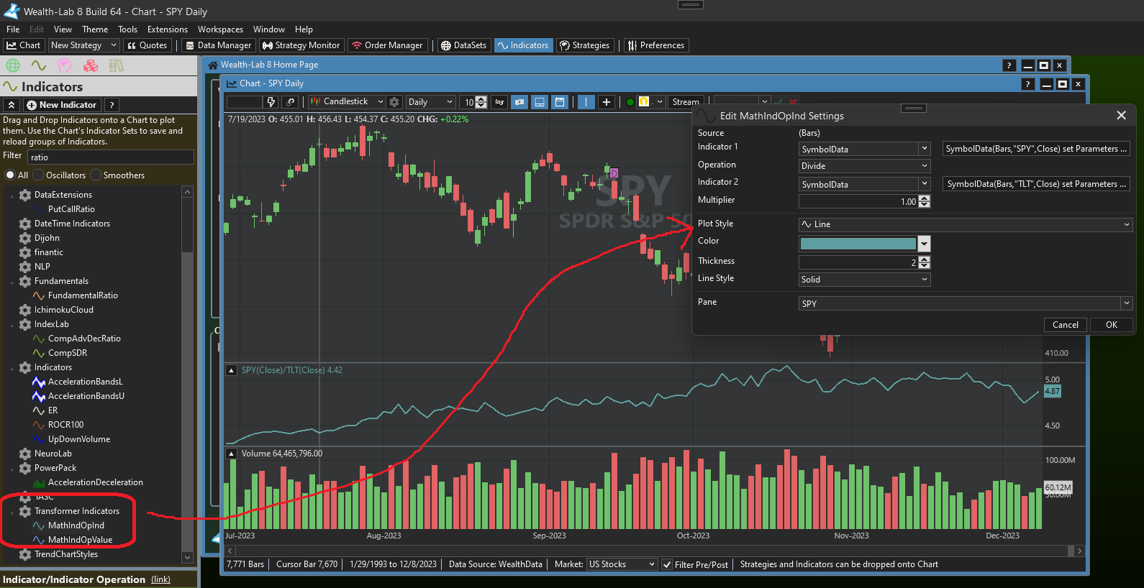Open Line Style Solid dropdown
This screenshot has height=588, width=1144.
click(865, 280)
